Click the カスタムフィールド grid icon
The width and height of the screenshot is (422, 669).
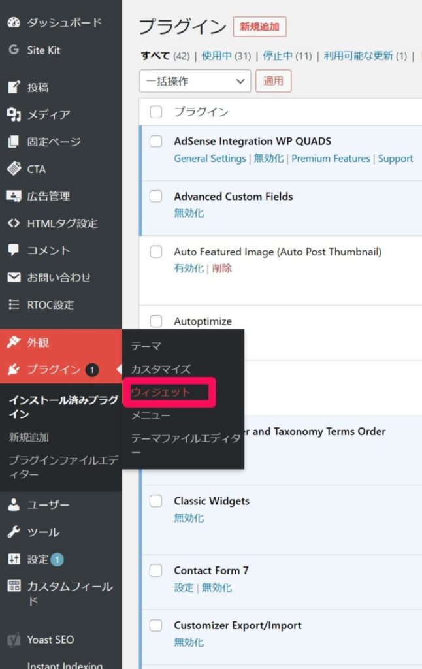(x=14, y=586)
